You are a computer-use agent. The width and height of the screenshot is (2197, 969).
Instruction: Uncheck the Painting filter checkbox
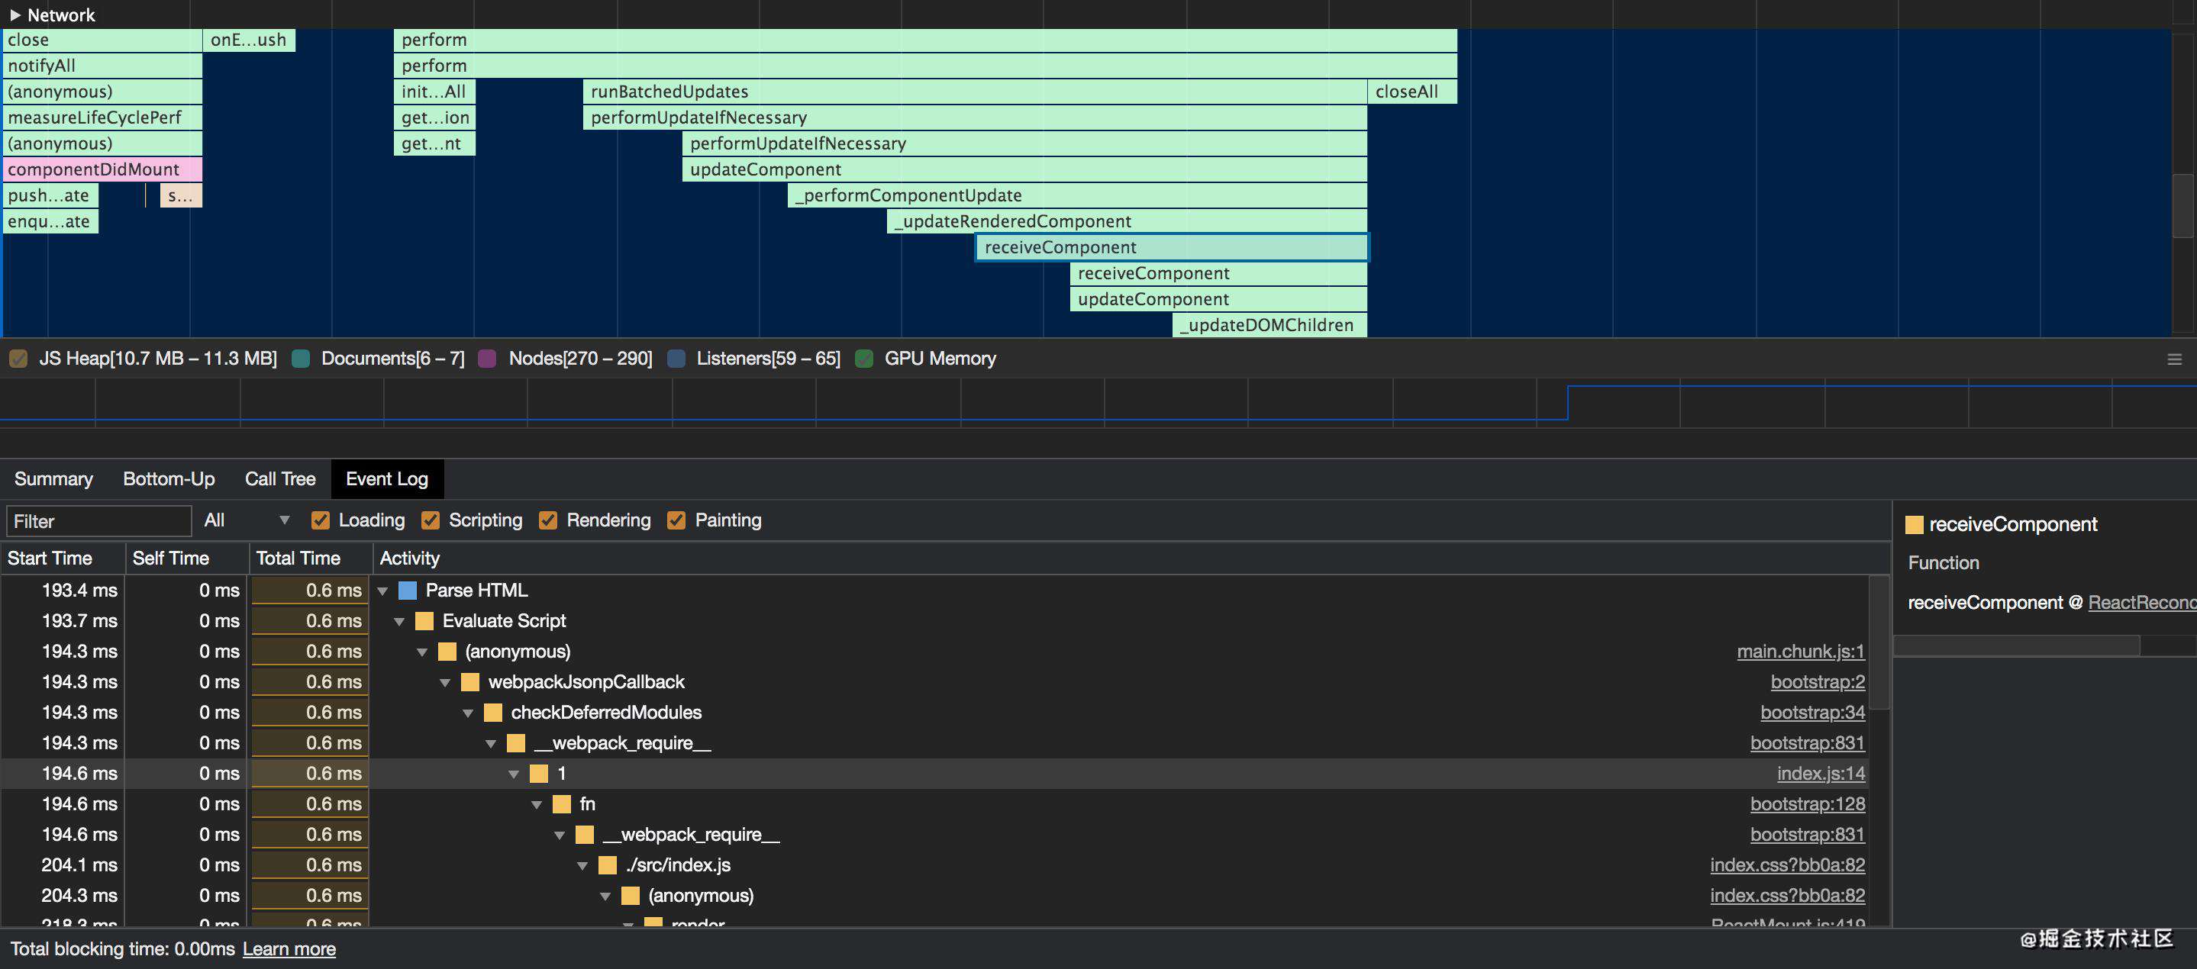(x=676, y=520)
